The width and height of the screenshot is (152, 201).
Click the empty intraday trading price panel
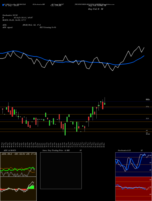coord(61,171)
